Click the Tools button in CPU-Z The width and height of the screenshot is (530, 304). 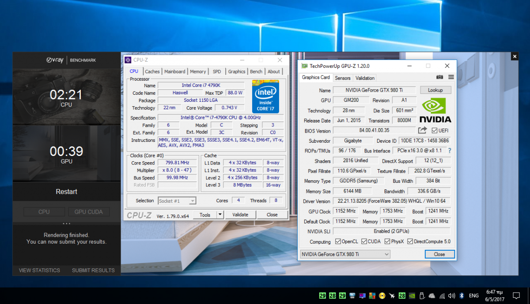pyautogui.click(x=205, y=215)
